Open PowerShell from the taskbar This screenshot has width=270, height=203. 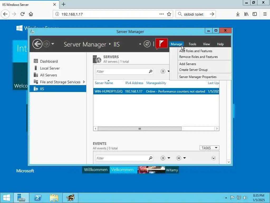37,197
